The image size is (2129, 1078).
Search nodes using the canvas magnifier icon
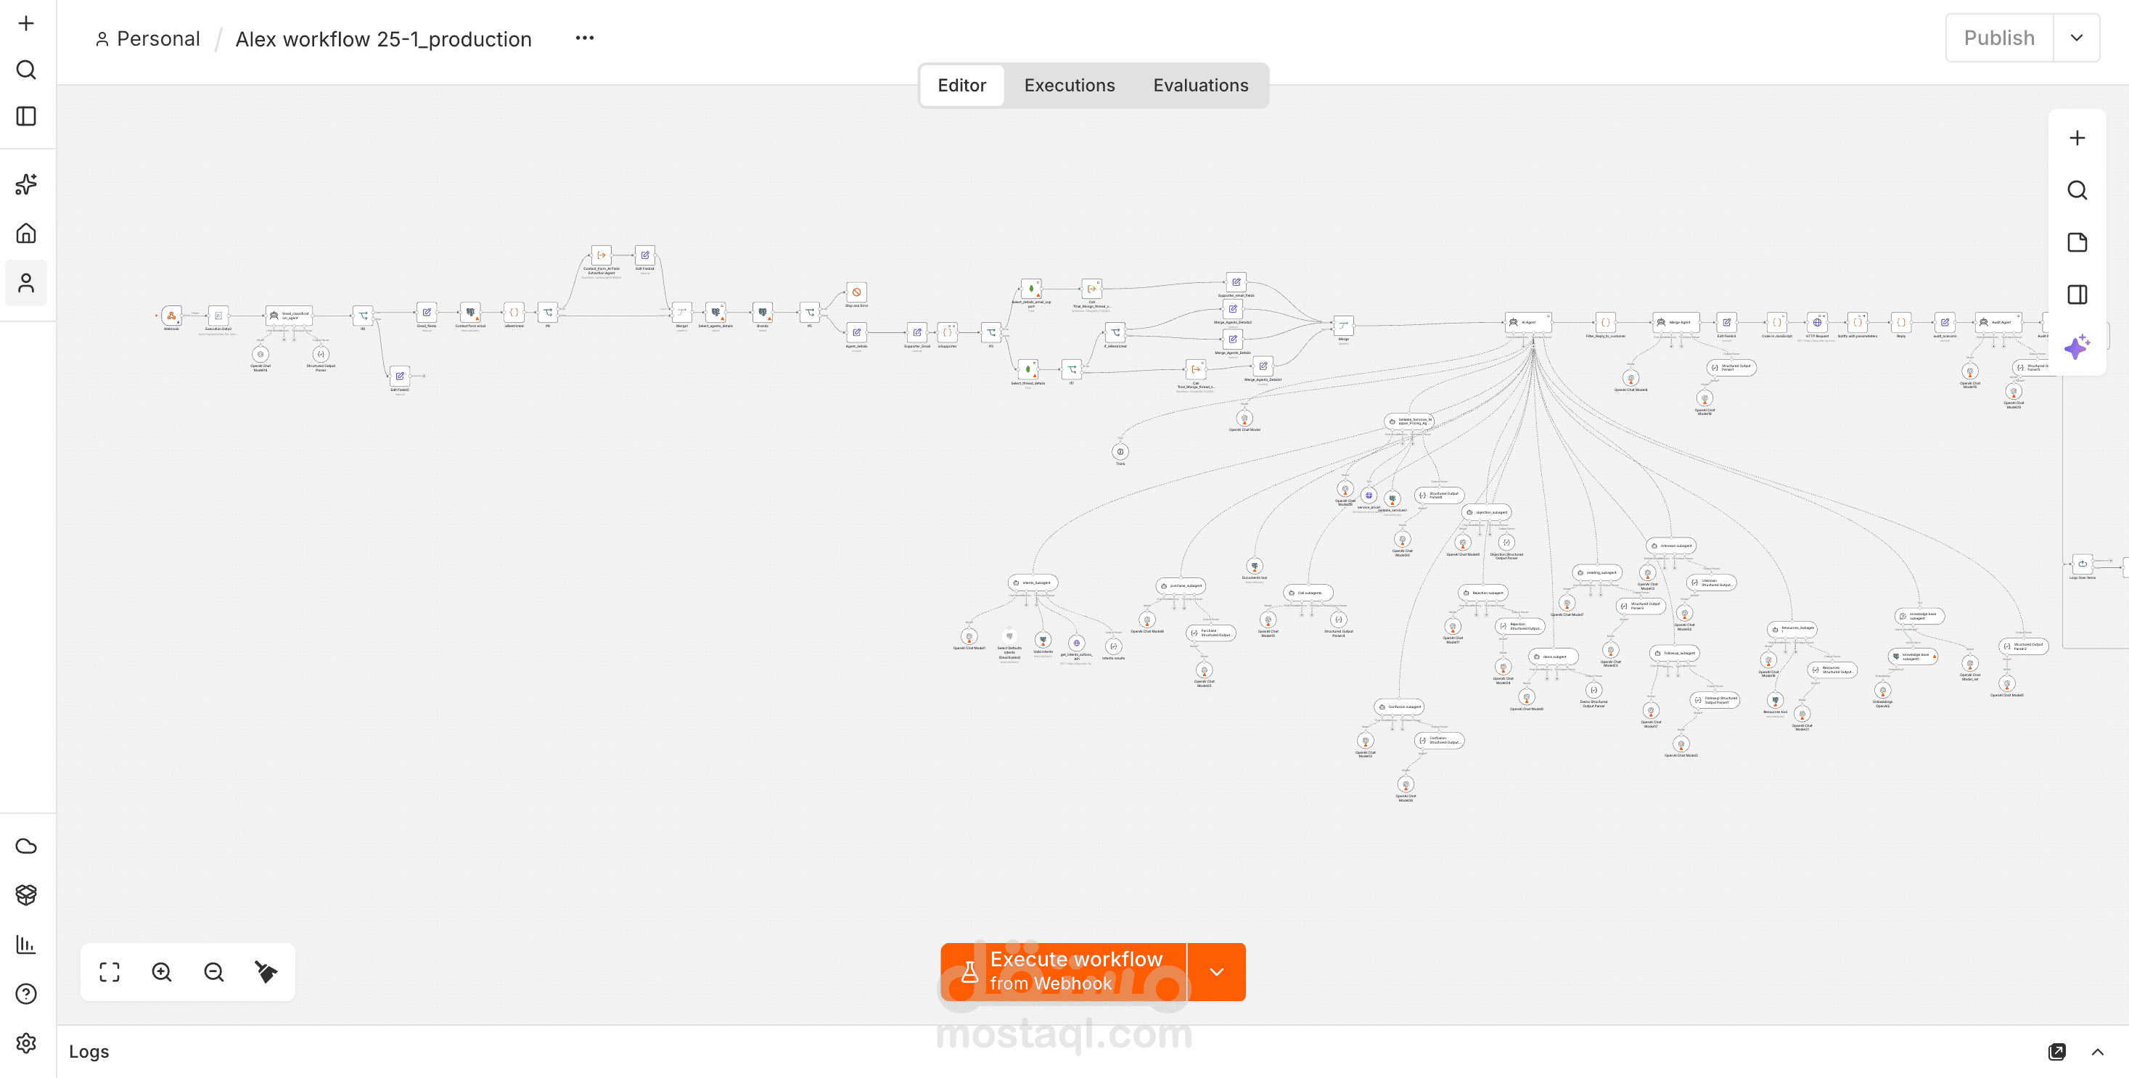(2077, 190)
